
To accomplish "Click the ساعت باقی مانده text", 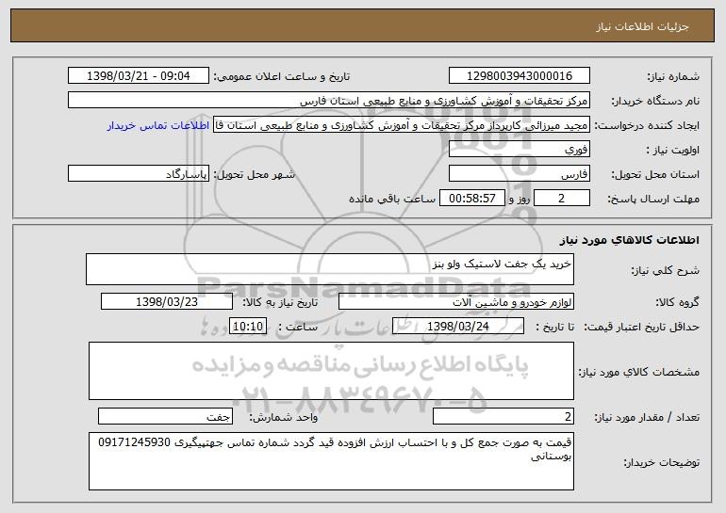I will point(392,199).
